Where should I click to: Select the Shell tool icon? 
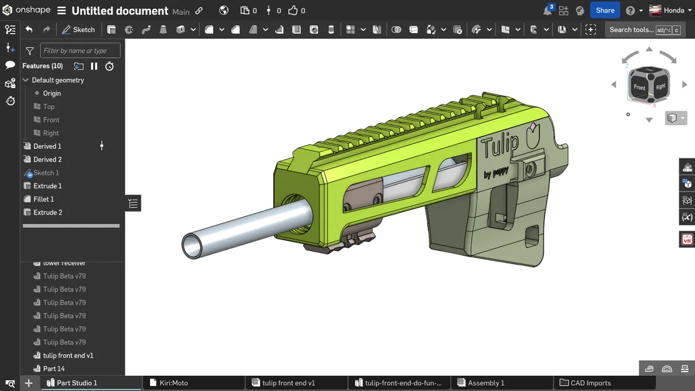click(x=296, y=30)
